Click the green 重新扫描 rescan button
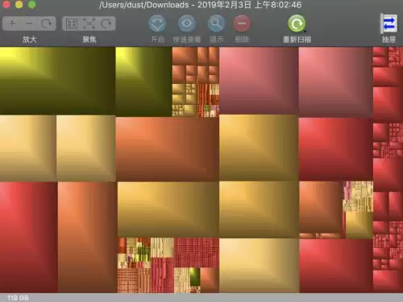 pos(297,23)
